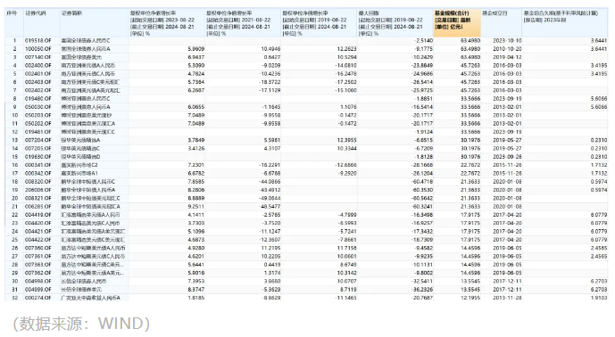Click the code cell 007204.OF

[38, 140]
